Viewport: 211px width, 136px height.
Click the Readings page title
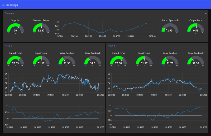pyautogui.click(x=12, y=5)
